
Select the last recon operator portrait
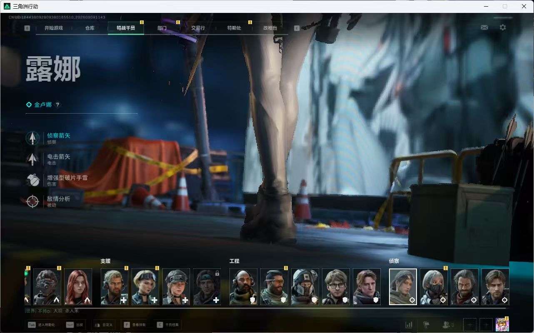click(x=495, y=287)
